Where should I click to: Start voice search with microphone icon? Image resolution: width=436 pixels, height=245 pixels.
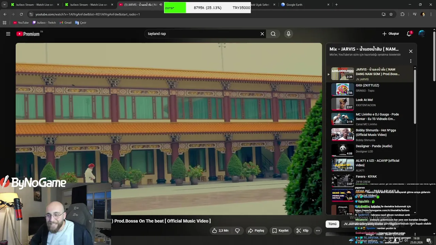pyautogui.click(x=289, y=34)
